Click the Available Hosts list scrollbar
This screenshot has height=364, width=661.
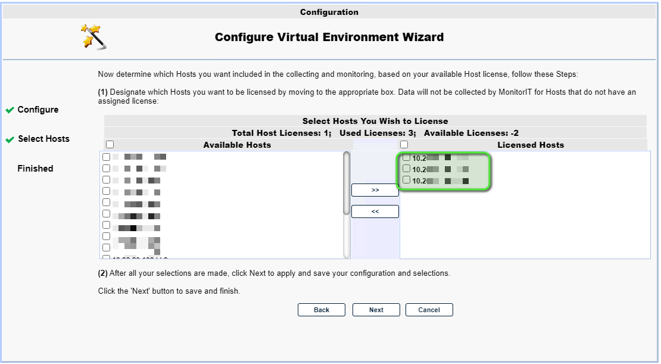click(x=347, y=205)
